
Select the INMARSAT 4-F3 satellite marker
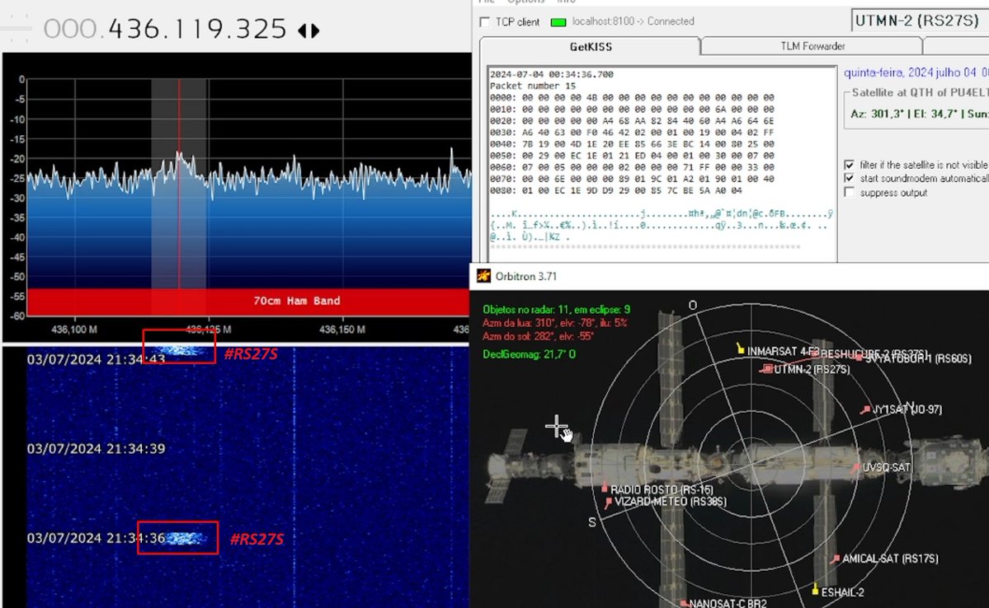coord(742,349)
